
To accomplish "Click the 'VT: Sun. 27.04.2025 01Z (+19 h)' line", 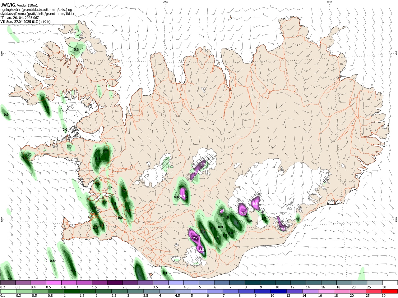I will click(25, 22).
